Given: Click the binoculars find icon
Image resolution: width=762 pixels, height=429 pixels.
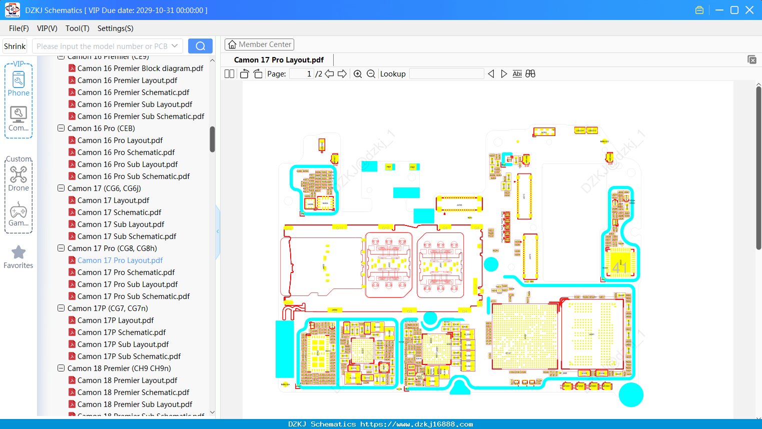Looking at the screenshot, I should 530,74.
